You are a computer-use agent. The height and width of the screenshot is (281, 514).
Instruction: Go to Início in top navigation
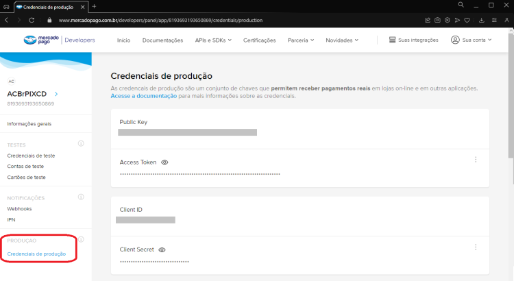(x=123, y=40)
